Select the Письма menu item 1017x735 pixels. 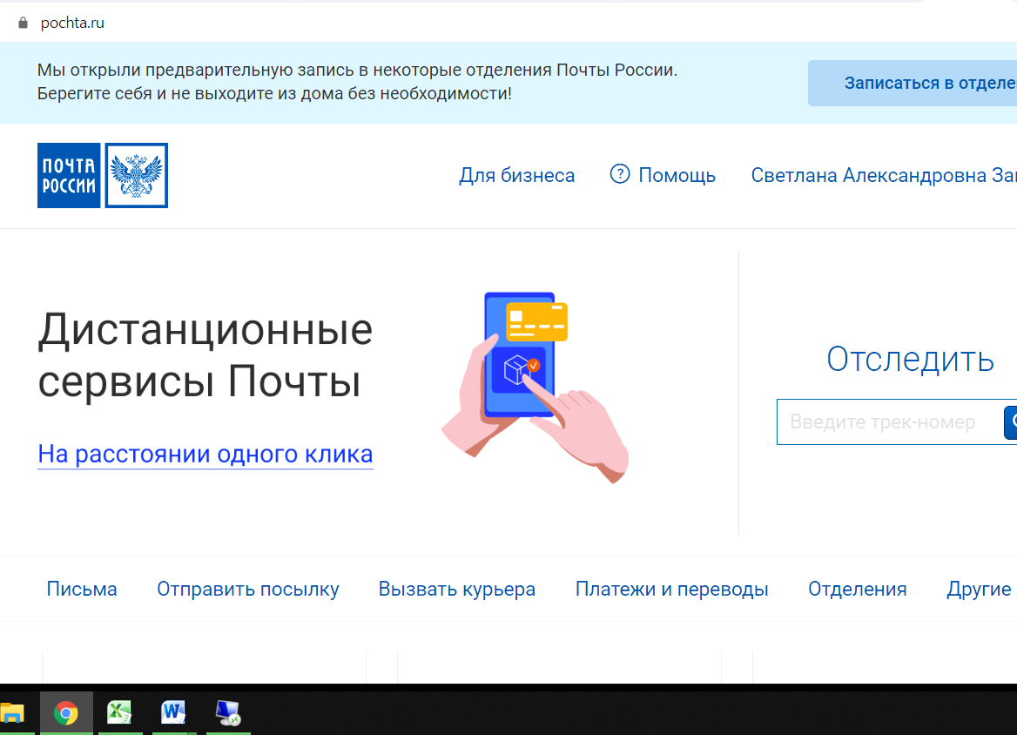[82, 589]
